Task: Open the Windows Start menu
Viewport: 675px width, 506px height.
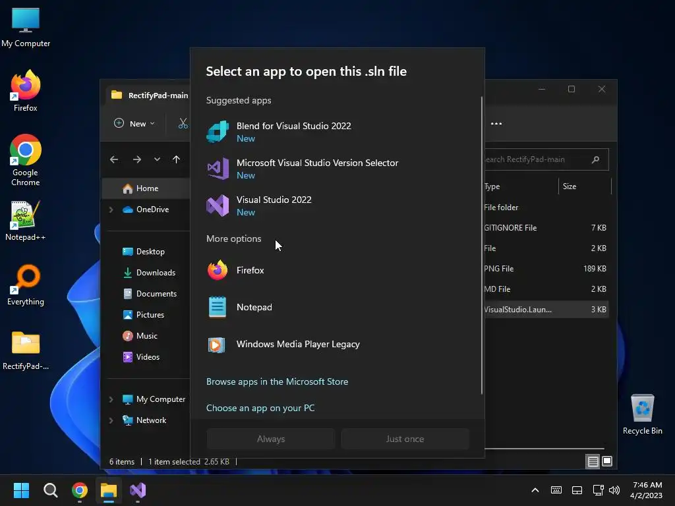Action: coord(21,490)
